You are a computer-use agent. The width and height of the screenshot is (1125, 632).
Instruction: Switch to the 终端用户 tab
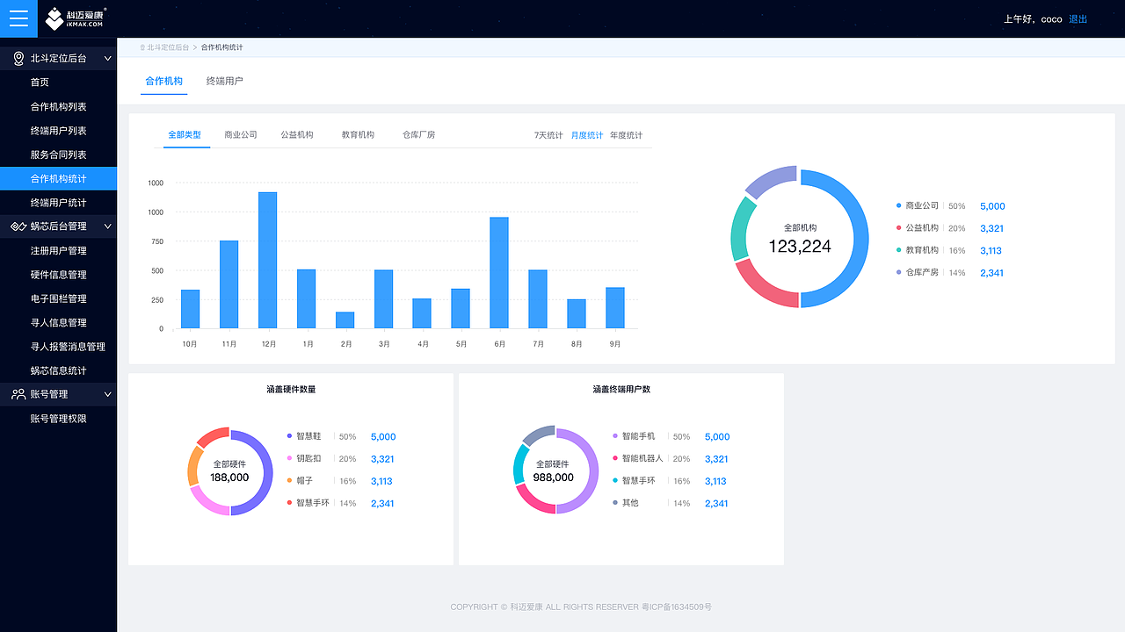coord(225,82)
